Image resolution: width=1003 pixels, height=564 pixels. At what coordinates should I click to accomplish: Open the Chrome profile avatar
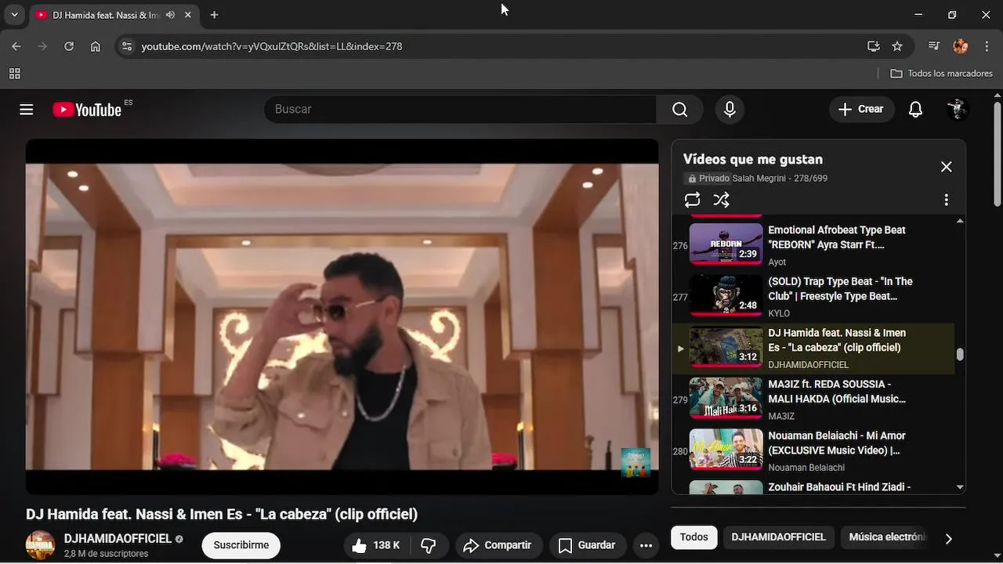(x=960, y=46)
